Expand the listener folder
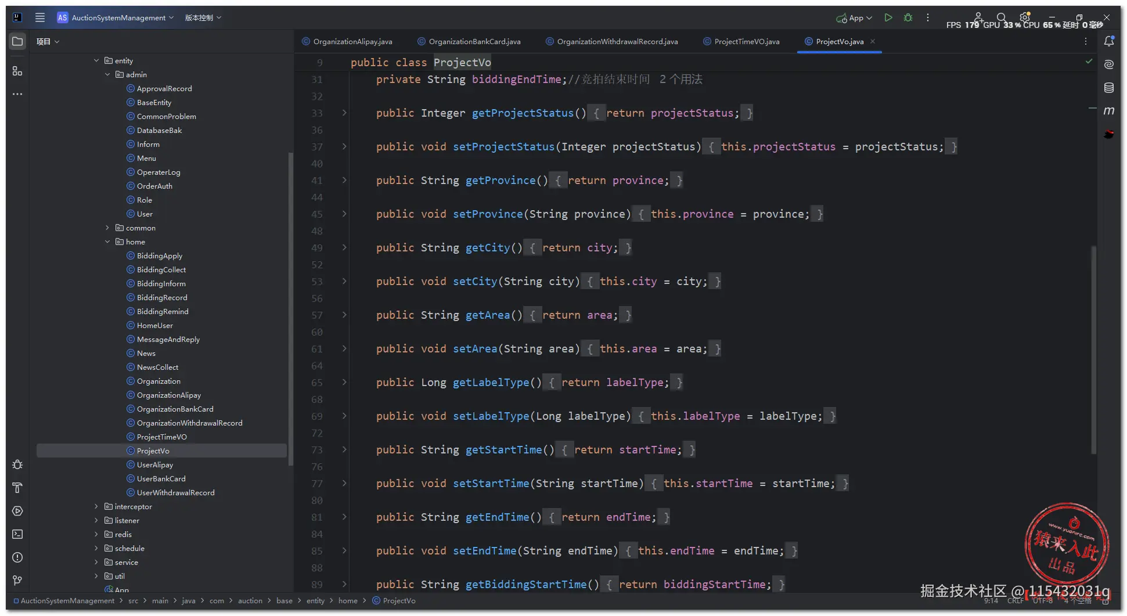The width and height of the screenshot is (1127, 616). click(x=96, y=520)
